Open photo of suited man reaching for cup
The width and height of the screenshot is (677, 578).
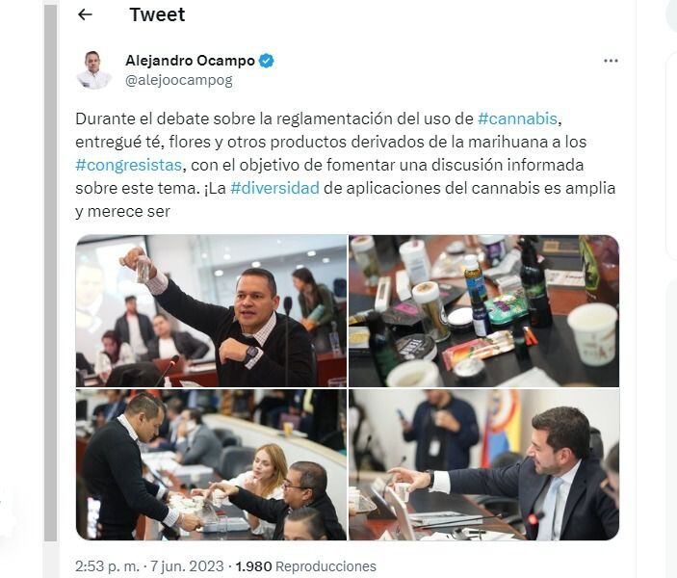[484, 465]
